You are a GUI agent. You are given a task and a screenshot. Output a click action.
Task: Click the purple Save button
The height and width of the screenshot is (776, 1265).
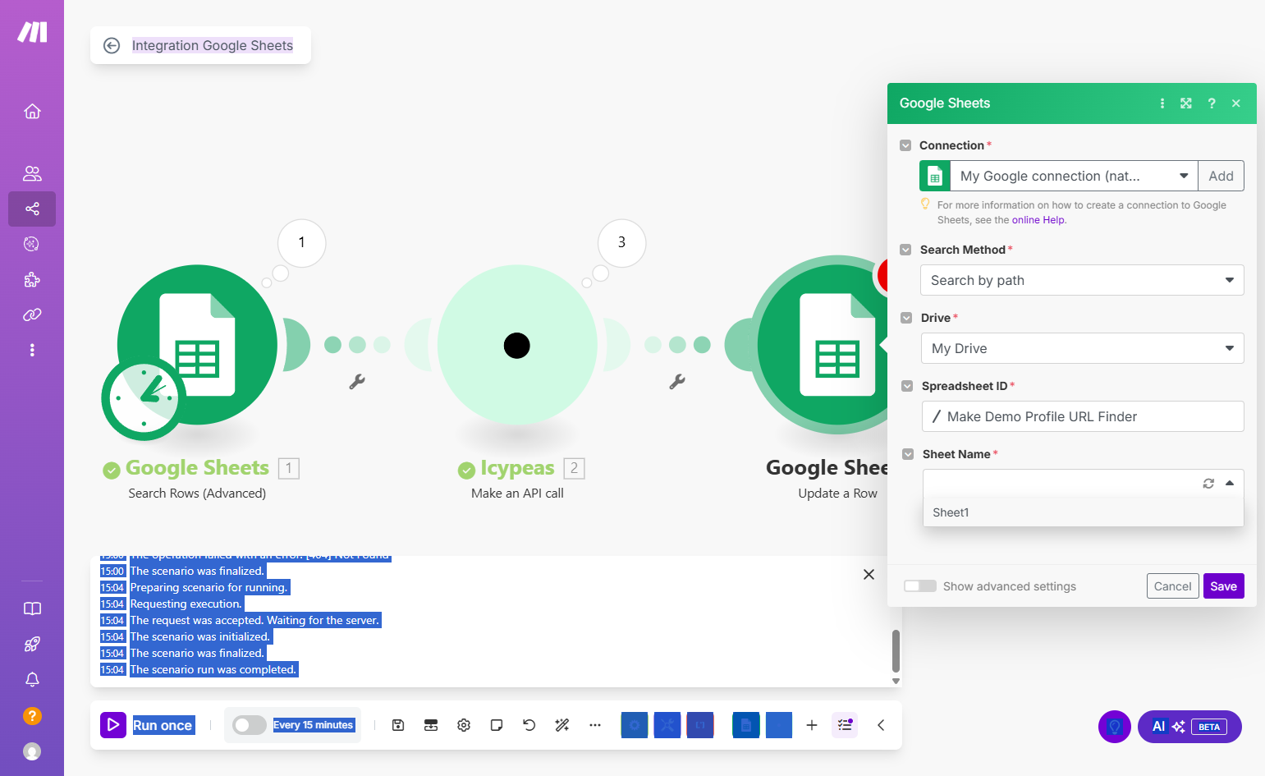point(1223,586)
